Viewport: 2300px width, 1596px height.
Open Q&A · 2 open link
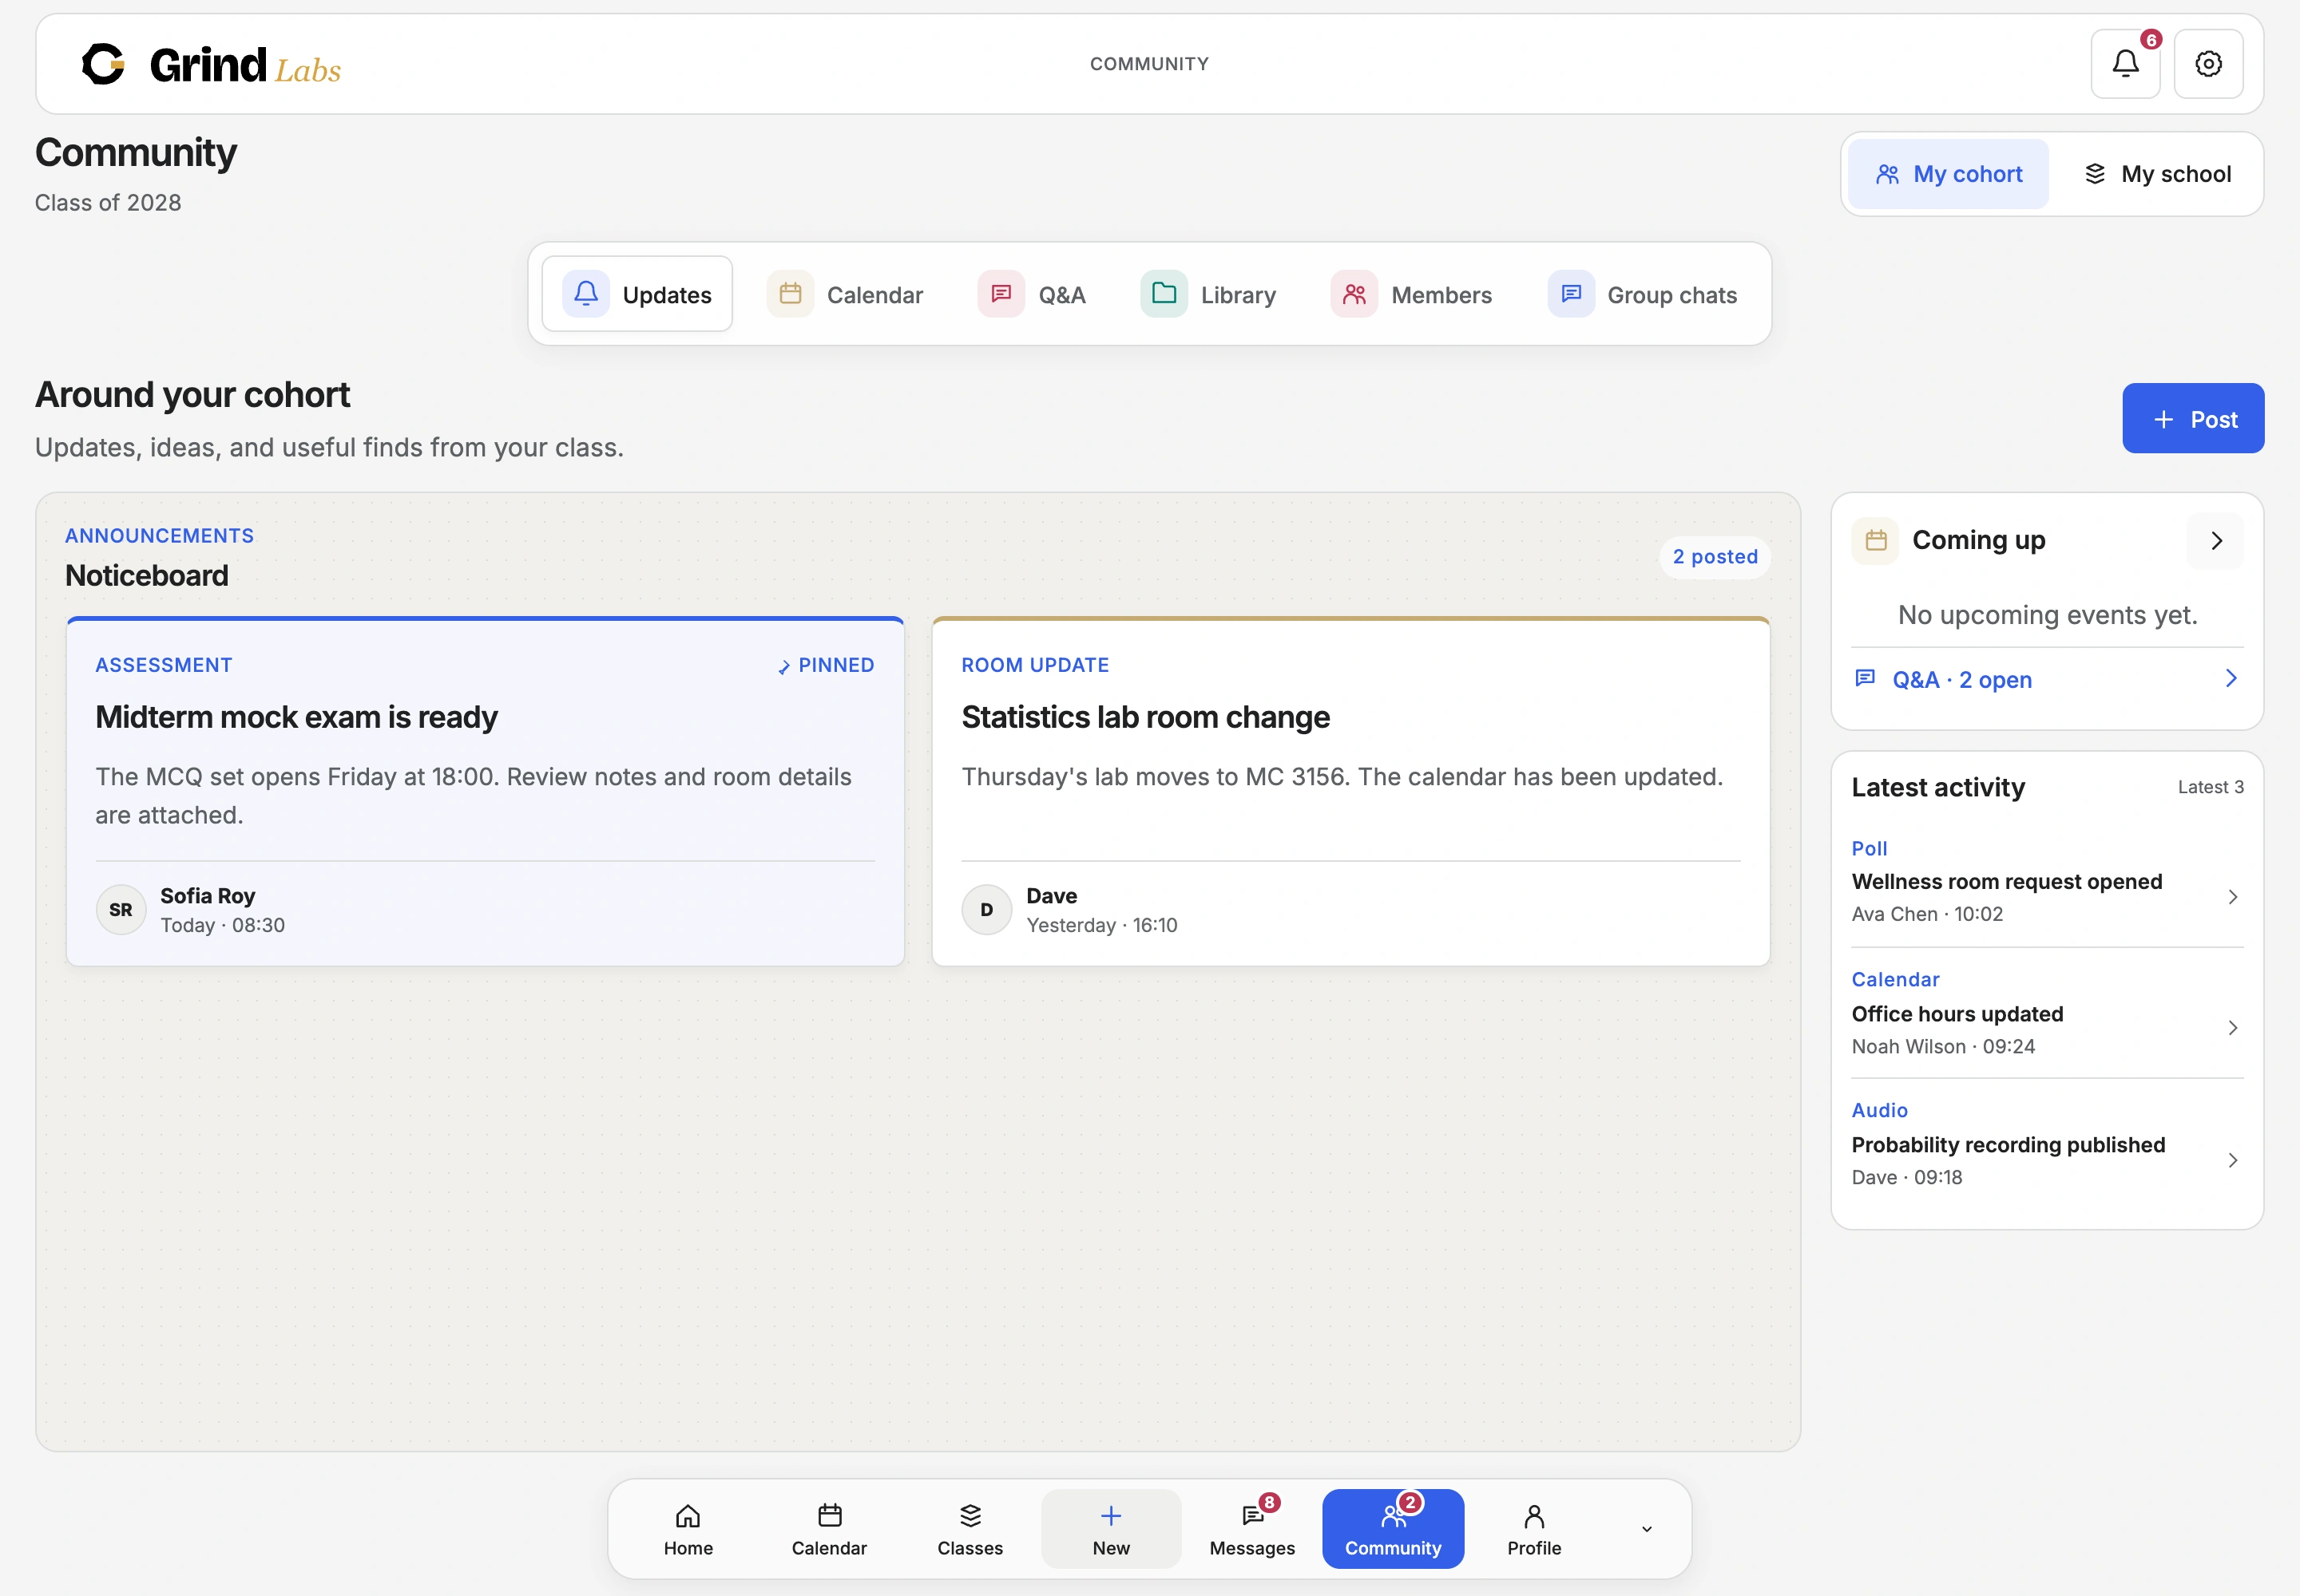click(x=2047, y=679)
